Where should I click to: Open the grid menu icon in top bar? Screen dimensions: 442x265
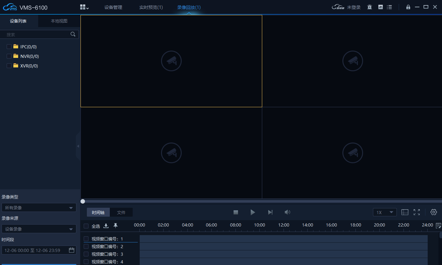point(84,7)
